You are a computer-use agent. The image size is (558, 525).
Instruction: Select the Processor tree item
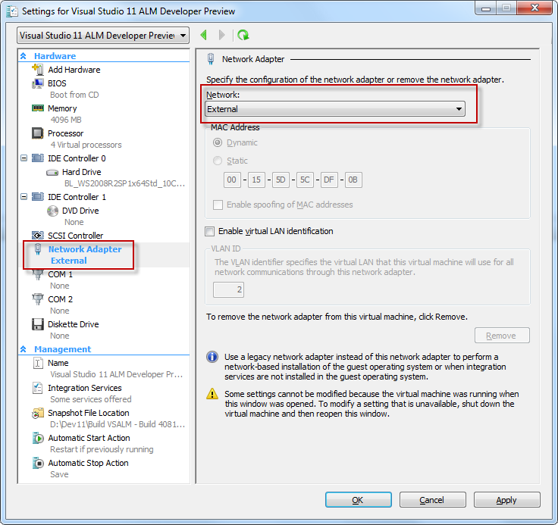[x=65, y=133]
